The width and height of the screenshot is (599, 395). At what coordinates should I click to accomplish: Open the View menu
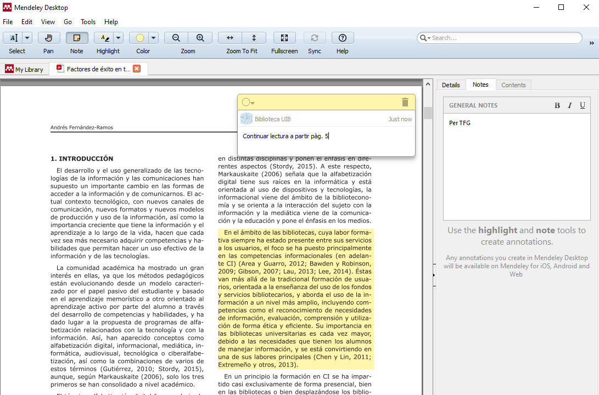coord(48,22)
